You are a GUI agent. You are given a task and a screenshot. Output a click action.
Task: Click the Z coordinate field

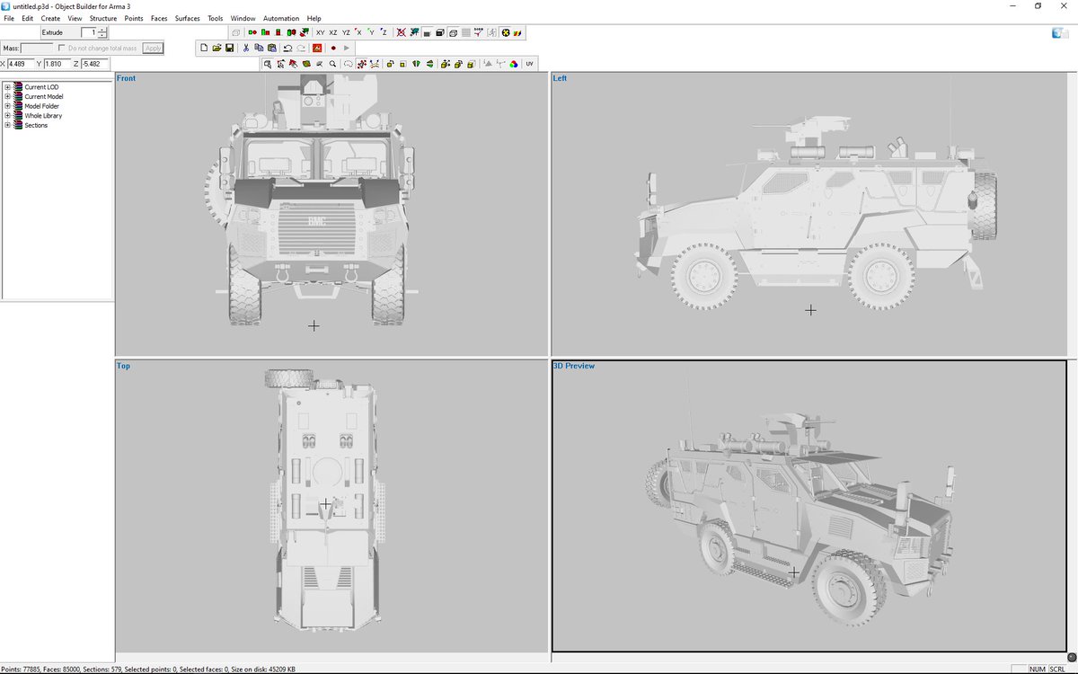point(95,64)
